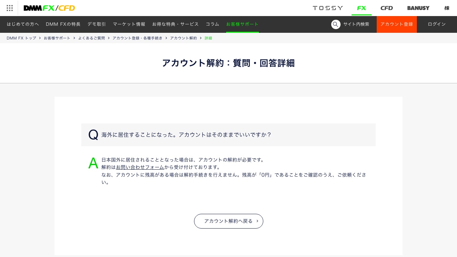Viewport: 457px width, 257px height.
Task: Open the お得な特典・サービス menu
Action: click(176, 24)
